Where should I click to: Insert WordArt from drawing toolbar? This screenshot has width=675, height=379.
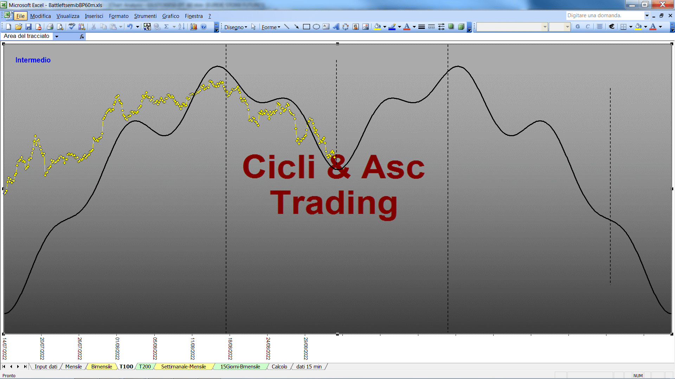(x=336, y=27)
